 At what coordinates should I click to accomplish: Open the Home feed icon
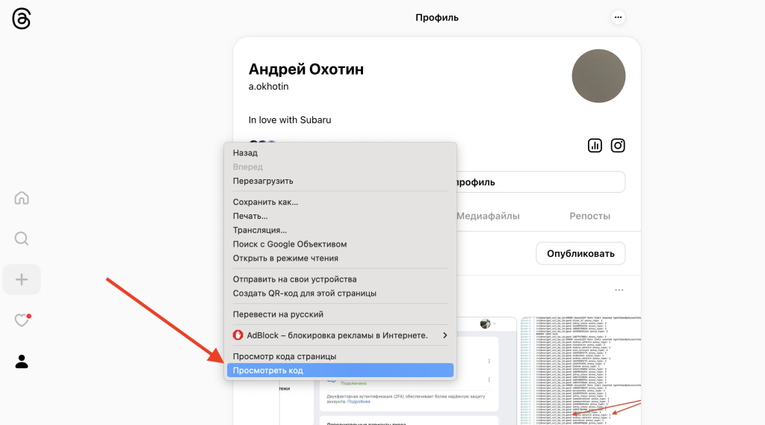click(22, 198)
